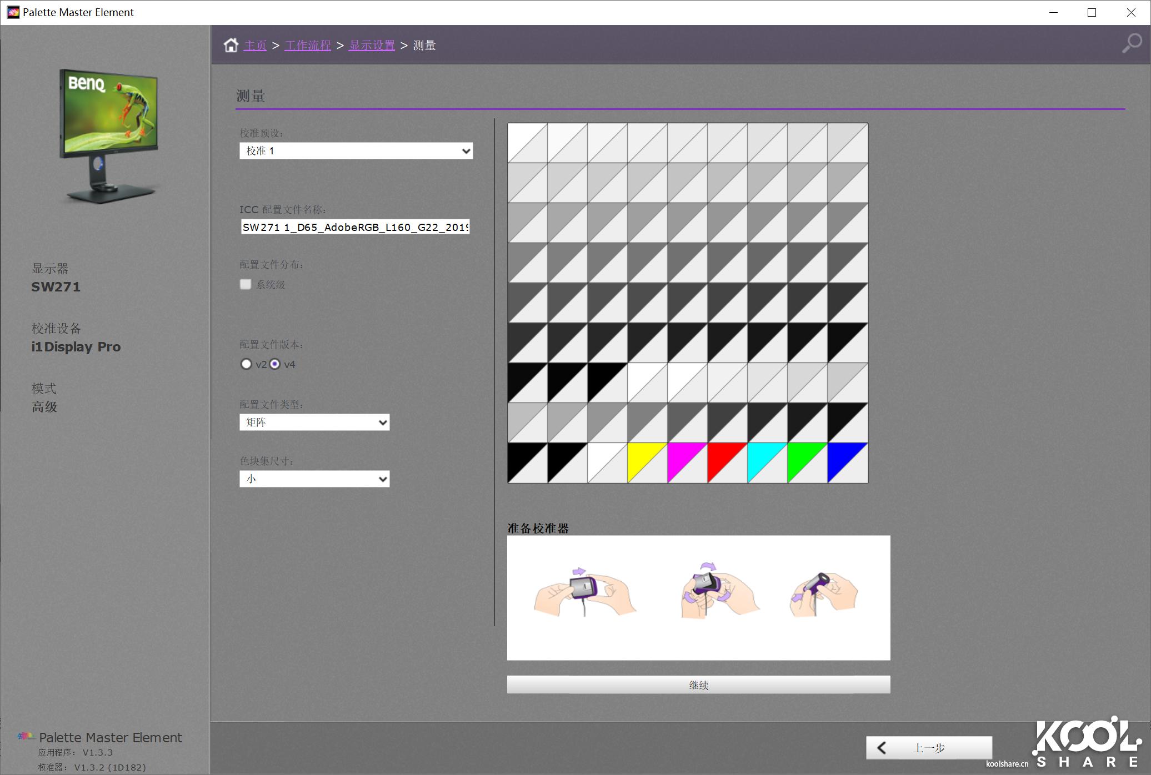Expand the 配置文件类型 dropdown showing 矩阵
Viewport: 1151px width, 775px height.
pyautogui.click(x=314, y=422)
